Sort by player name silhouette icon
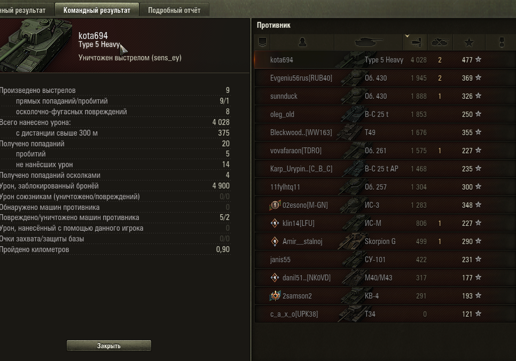The image size is (516, 361). click(x=302, y=42)
